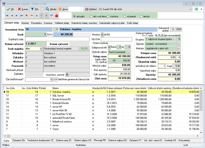Click the disabled clear filter icon
The image size is (205, 148).
click(42, 9)
